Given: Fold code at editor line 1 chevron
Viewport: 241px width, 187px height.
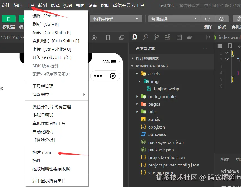Looking at the screenshot, I should [227, 53].
